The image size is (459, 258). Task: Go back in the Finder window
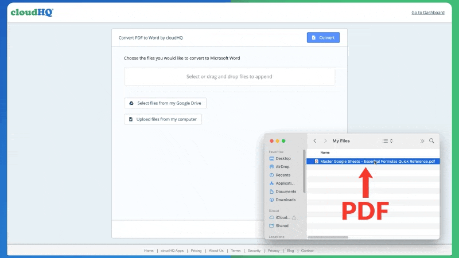[x=314, y=140]
